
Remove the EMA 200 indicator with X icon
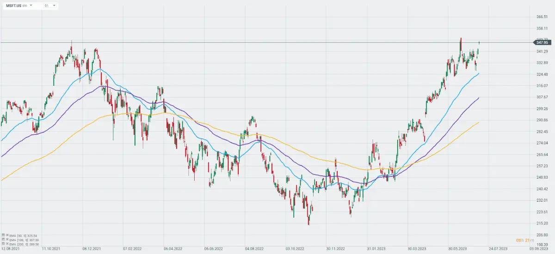(6, 243)
